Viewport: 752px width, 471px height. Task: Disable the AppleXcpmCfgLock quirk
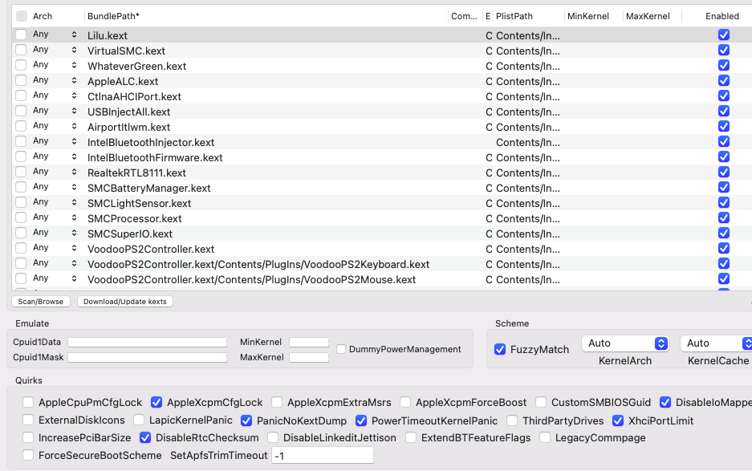pyautogui.click(x=156, y=402)
